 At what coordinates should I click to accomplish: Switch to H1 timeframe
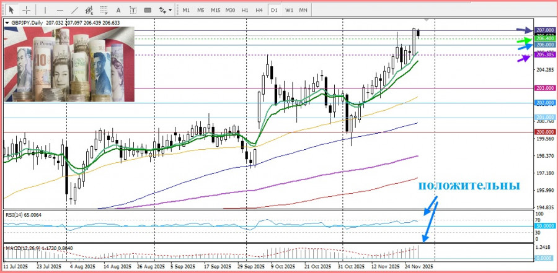(x=245, y=10)
